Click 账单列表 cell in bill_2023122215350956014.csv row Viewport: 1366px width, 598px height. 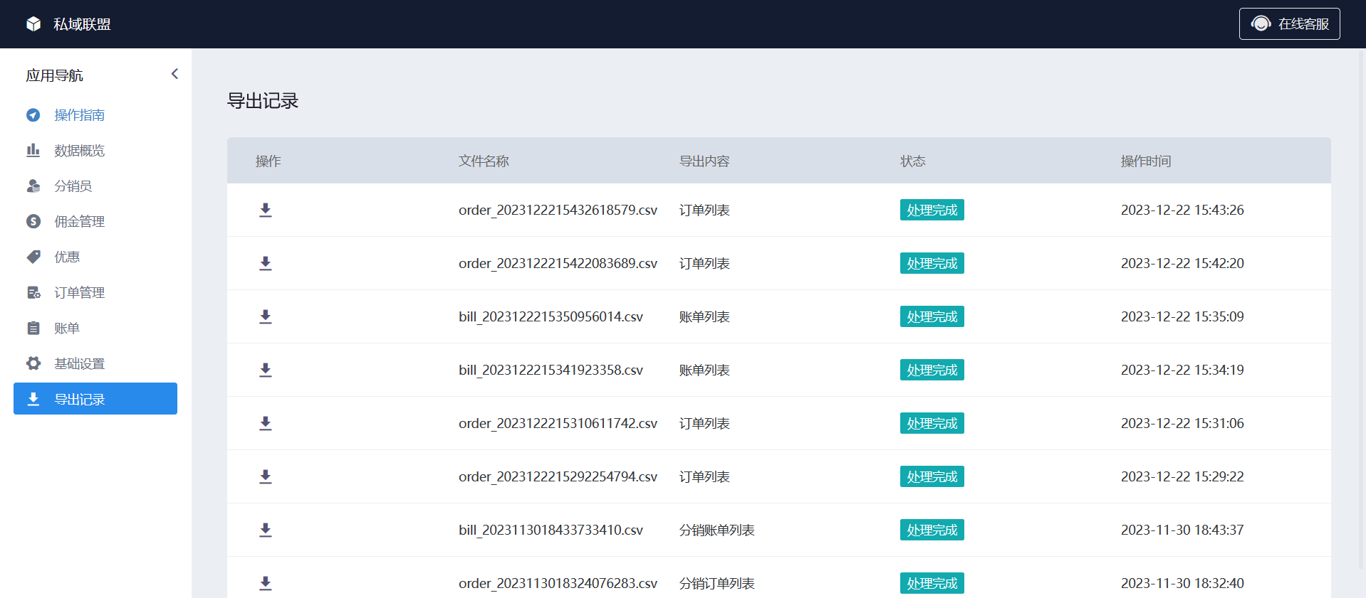point(704,316)
